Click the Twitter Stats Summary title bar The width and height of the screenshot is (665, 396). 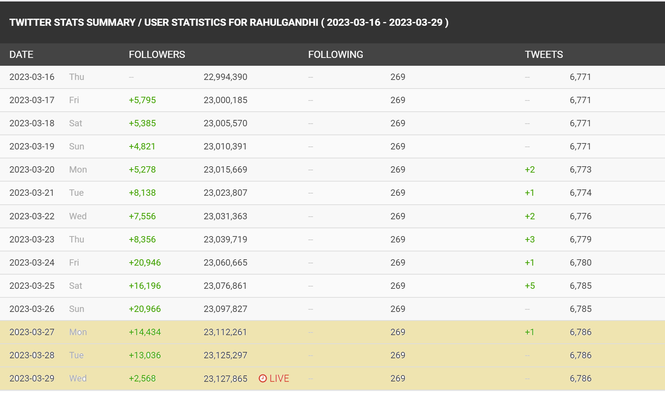coord(332,22)
